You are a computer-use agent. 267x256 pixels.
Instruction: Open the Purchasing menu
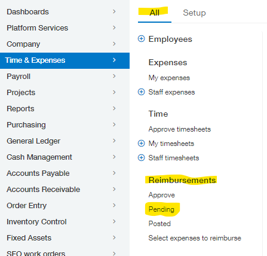pos(65,125)
